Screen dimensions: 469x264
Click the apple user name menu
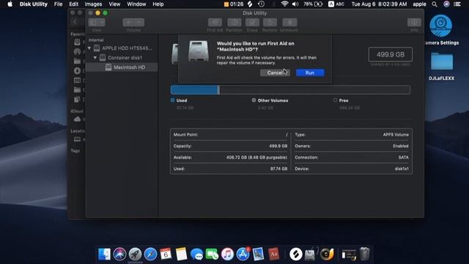click(419, 4)
